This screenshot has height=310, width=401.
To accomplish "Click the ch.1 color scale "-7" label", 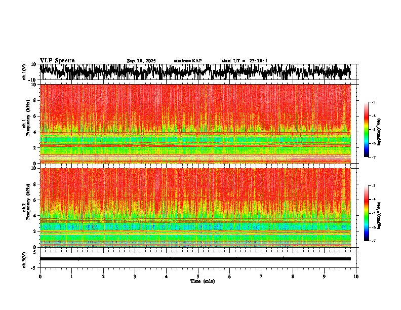I will click(373, 157).
